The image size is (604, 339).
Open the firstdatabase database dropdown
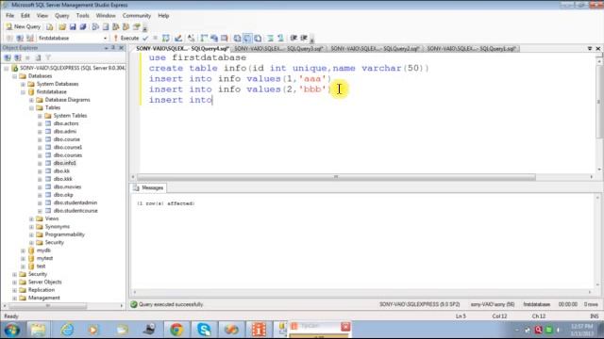[73, 38]
